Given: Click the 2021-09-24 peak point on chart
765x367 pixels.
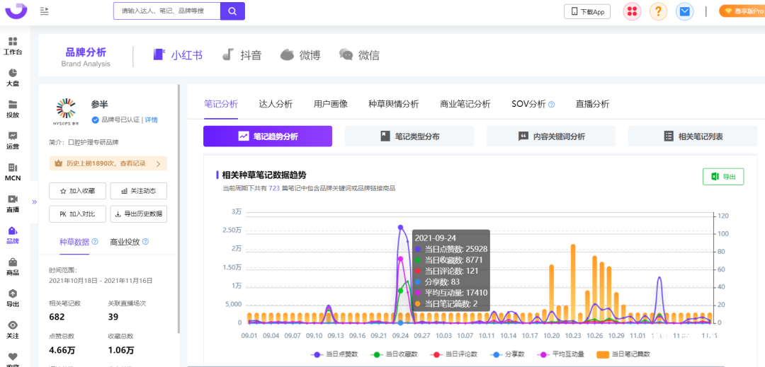Looking at the screenshot, I should pos(400,227).
